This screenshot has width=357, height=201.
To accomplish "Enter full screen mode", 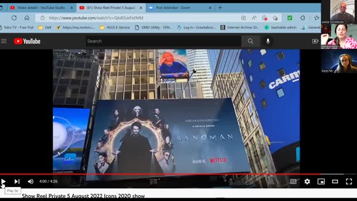I will (349, 181).
